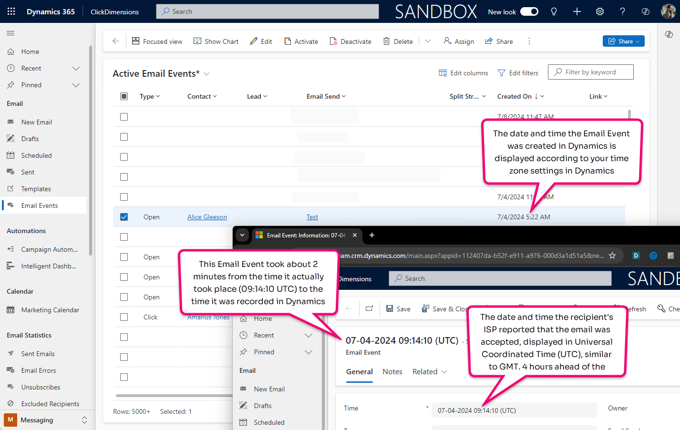
Task: Open the Email Send column header menu
Action: [326, 96]
